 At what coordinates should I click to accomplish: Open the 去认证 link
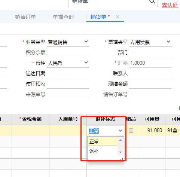170,5
